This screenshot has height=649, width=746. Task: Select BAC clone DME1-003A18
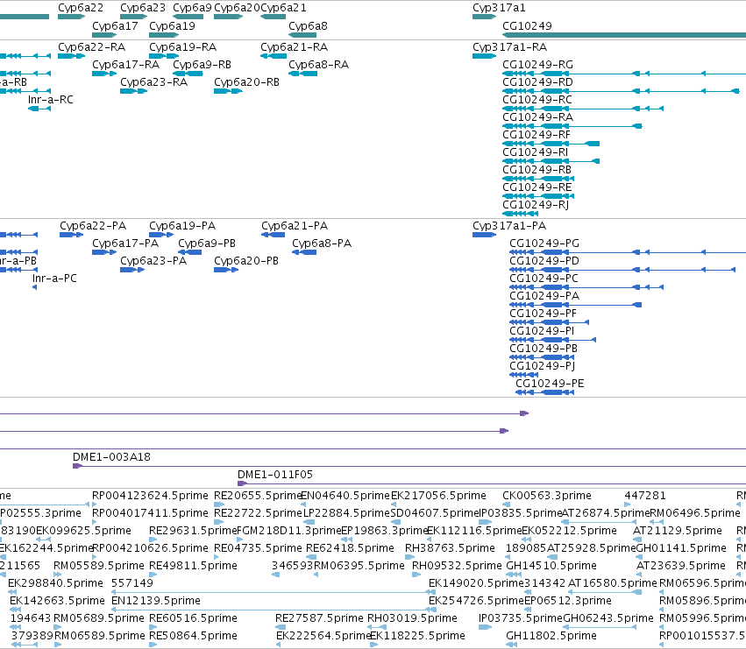[409, 466]
